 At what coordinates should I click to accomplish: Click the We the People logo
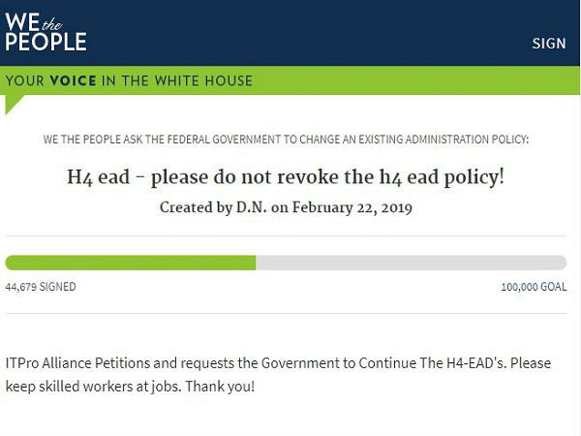(46, 32)
